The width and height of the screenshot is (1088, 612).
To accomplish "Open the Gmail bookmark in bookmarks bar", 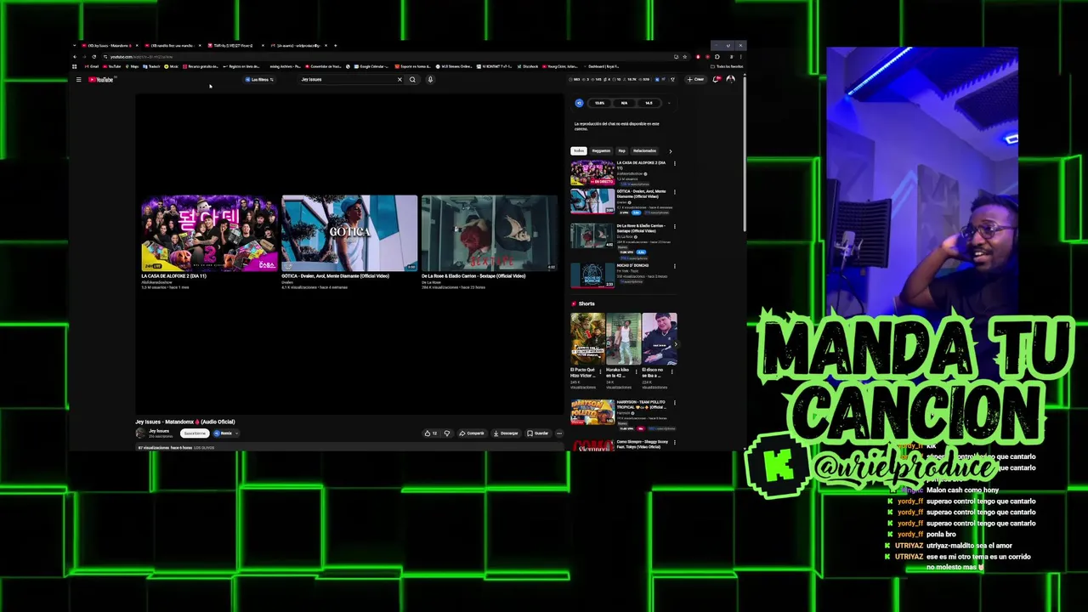I will coord(92,66).
